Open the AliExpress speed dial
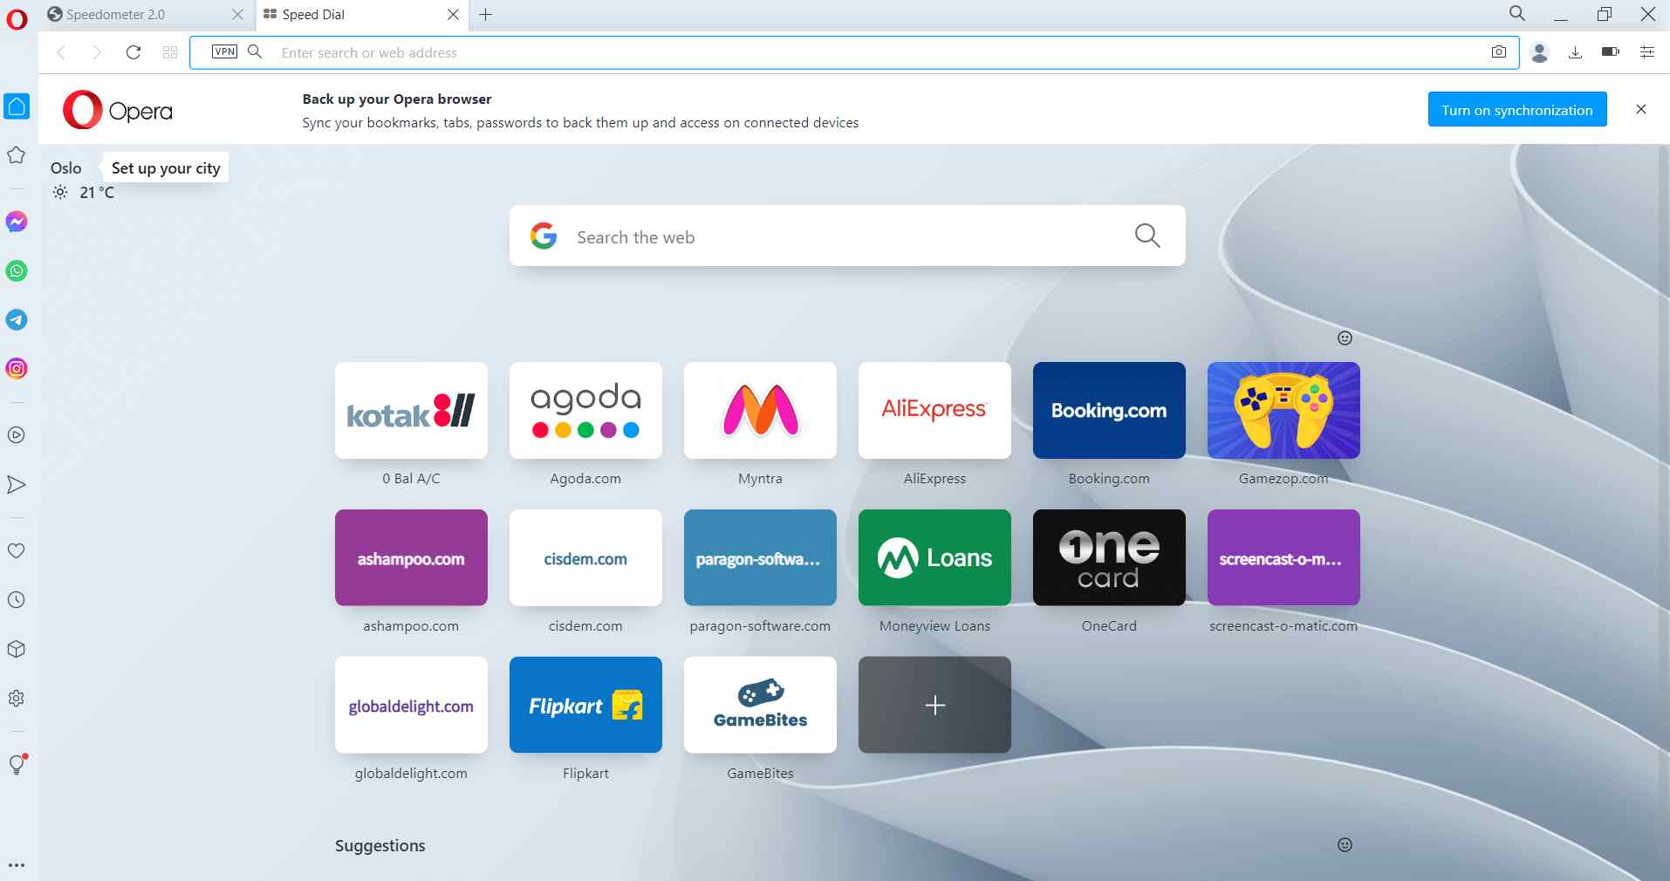 pyautogui.click(x=934, y=411)
